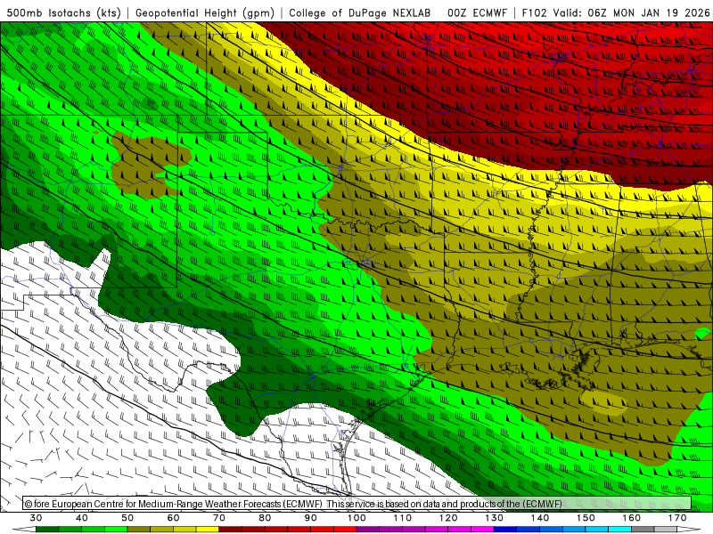Click the '70' value on the color scale
The height and width of the screenshot is (534, 713).
[218, 518]
